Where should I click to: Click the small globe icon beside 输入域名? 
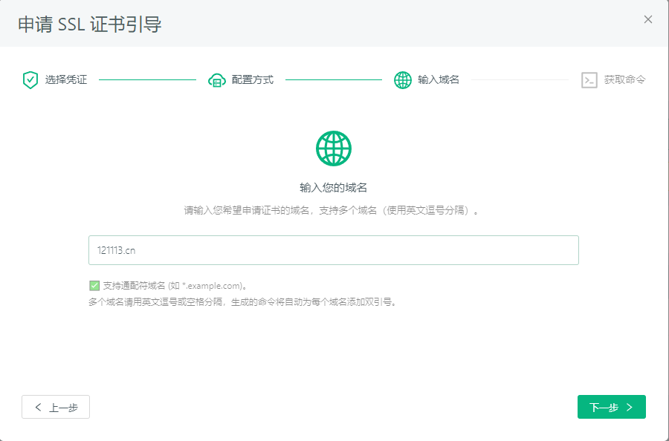(x=402, y=80)
